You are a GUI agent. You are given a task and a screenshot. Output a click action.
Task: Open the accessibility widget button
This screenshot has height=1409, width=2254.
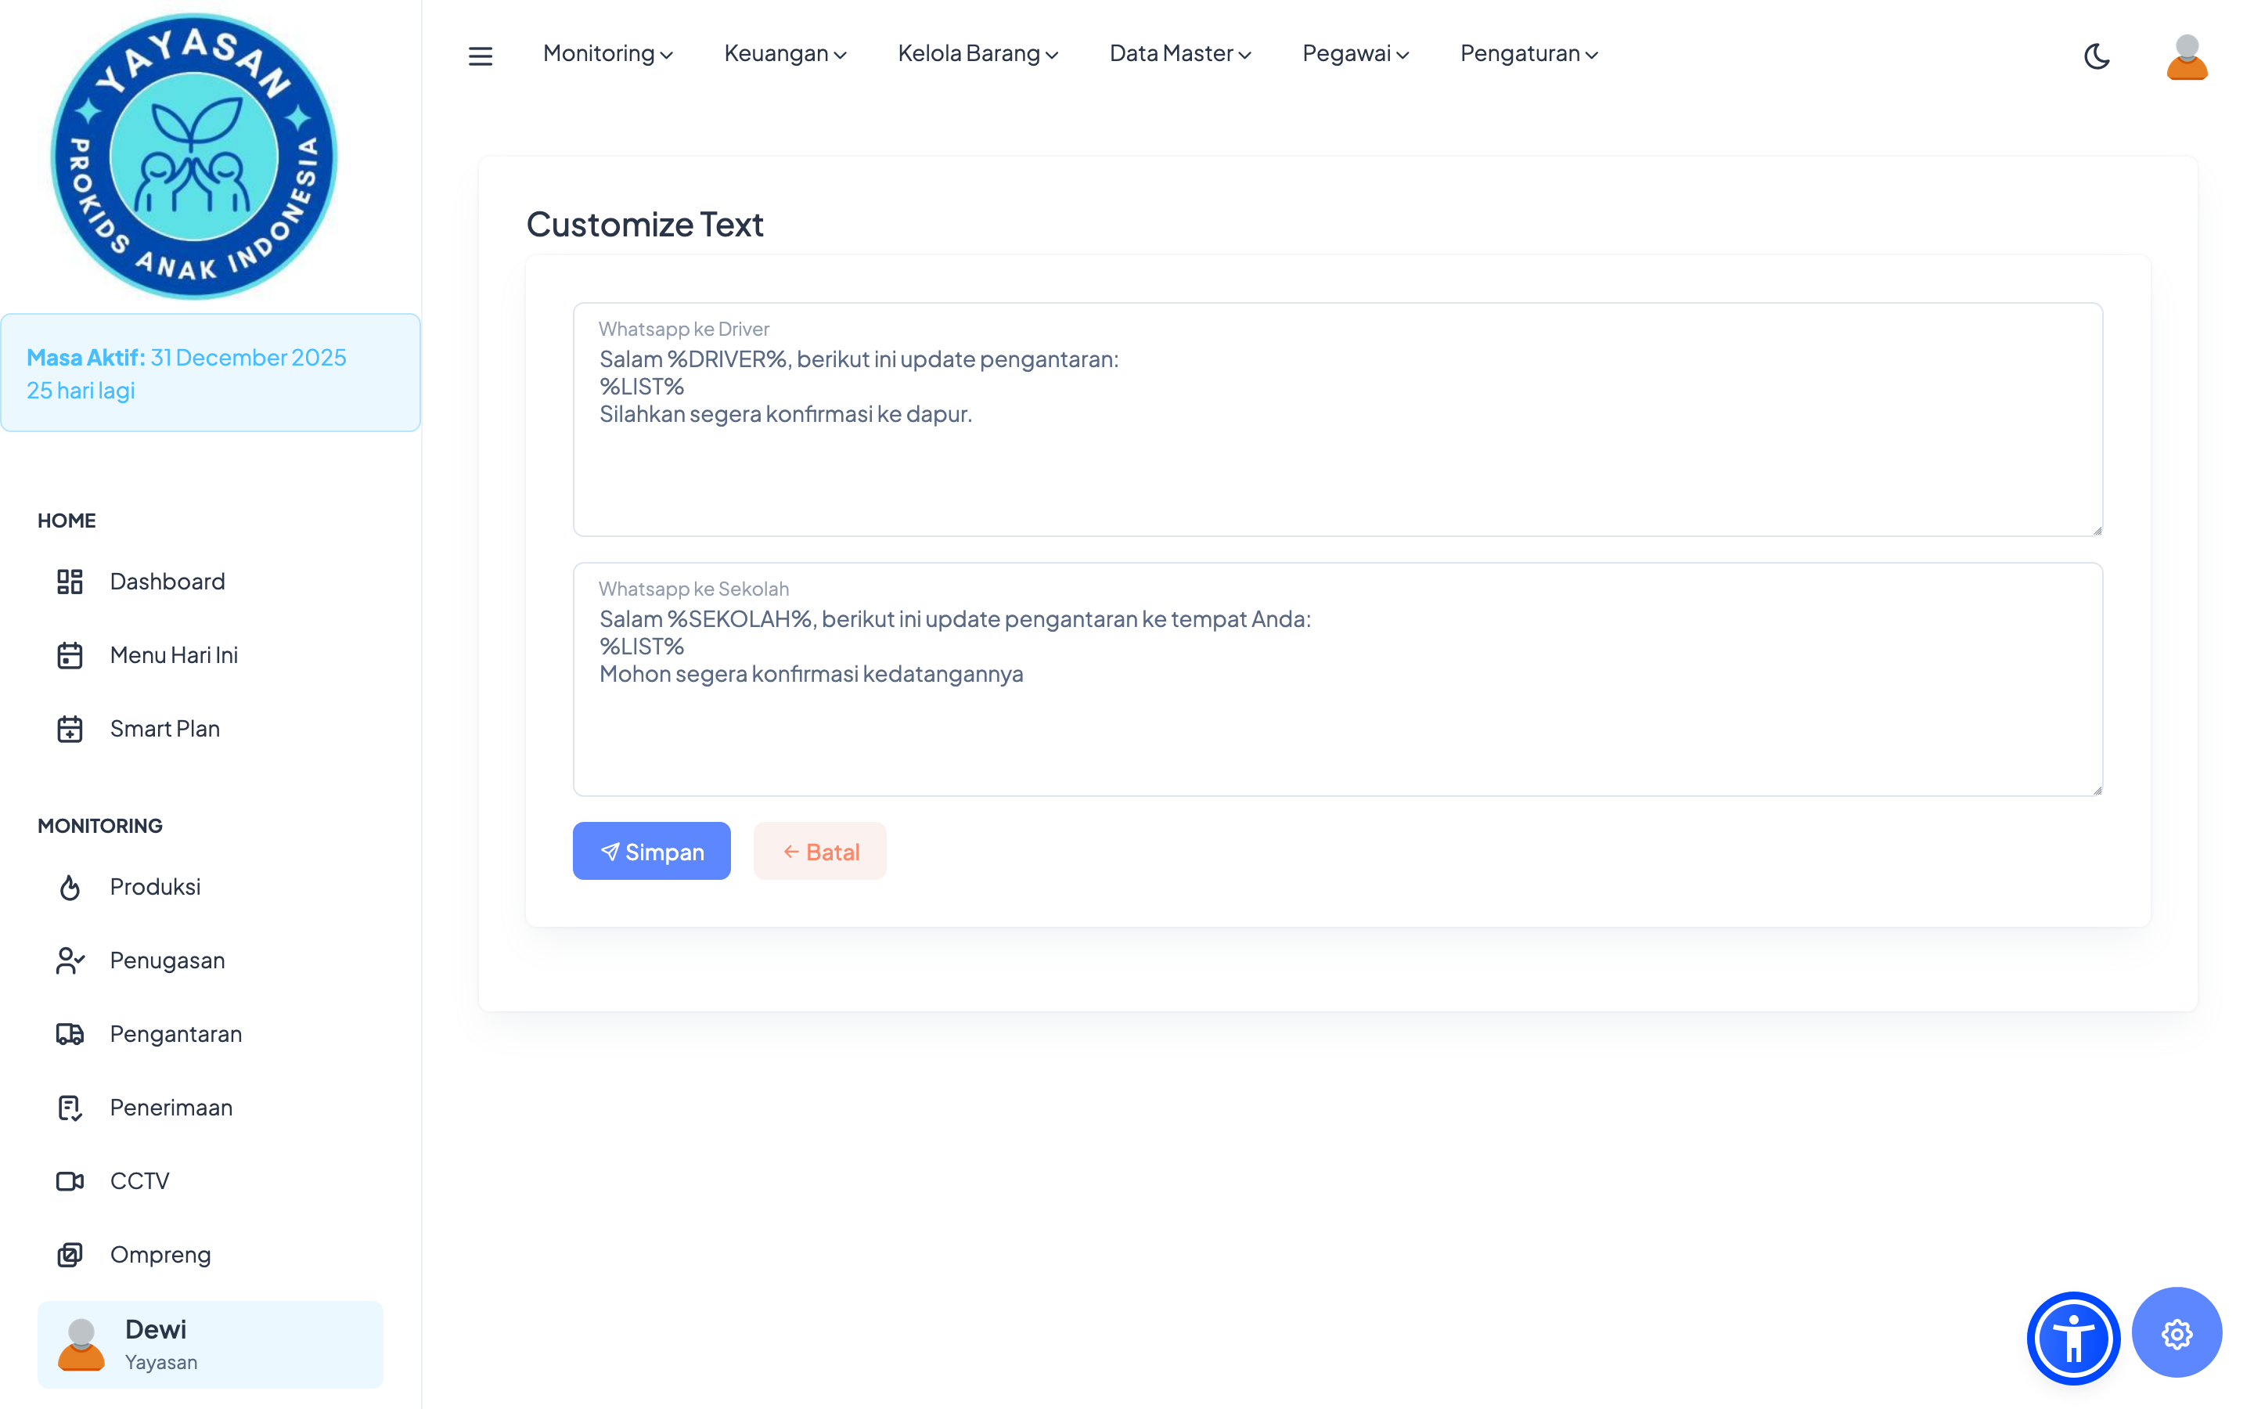pos(2072,1339)
